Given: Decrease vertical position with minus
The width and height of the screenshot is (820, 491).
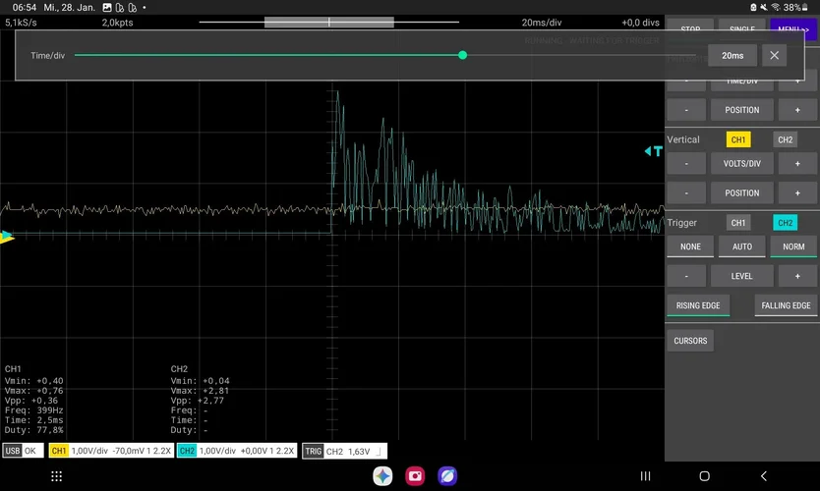Looking at the screenshot, I should coord(686,193).
